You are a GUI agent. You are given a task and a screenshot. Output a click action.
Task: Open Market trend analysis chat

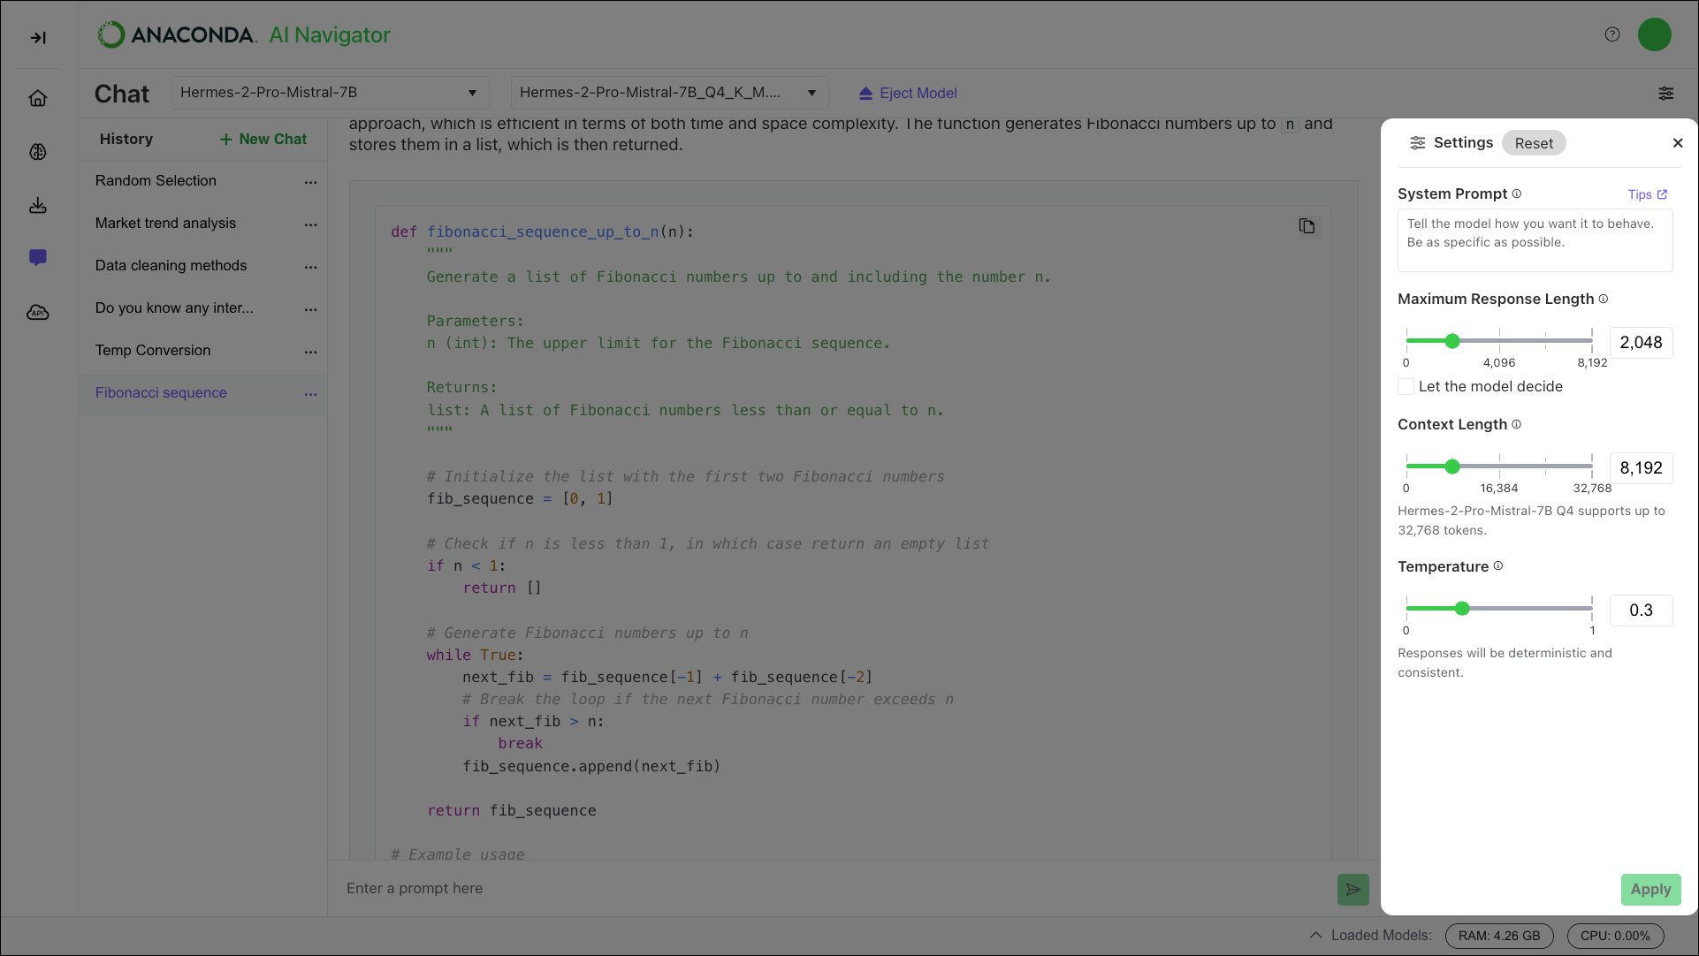(x=165, y=223)
